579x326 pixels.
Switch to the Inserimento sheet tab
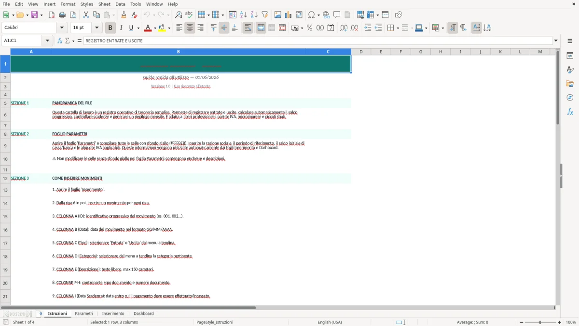click(x=113, y=313)
